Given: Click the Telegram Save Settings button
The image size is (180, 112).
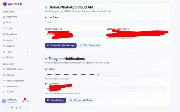Looking at the screenshot, I should pos(55,100).
